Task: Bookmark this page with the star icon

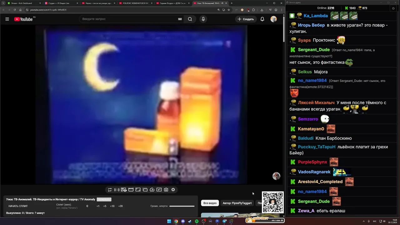Action: click(229, 10)
